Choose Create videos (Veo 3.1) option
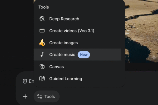Viewport: 158px width, 105px height. coord(78,31)
